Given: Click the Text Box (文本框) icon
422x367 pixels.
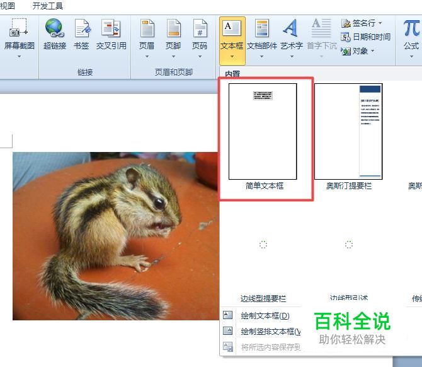Looking at the screenshot, I should click(232, 28).
